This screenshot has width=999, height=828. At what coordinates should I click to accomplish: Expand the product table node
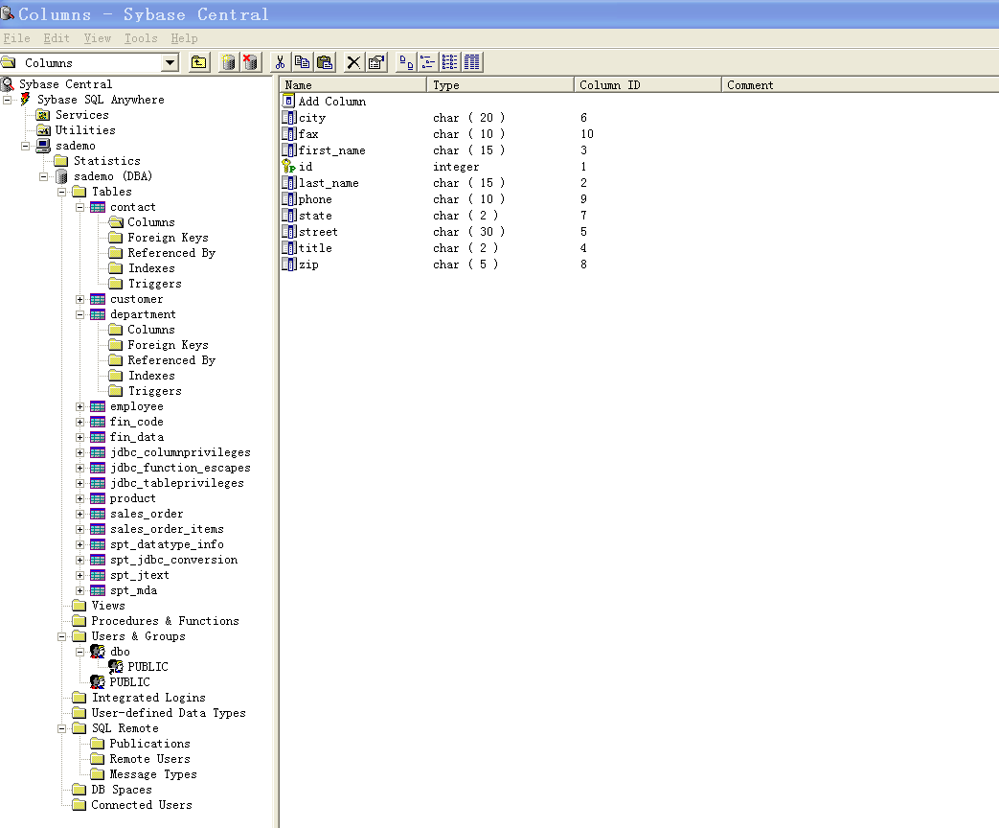point(79,498)
